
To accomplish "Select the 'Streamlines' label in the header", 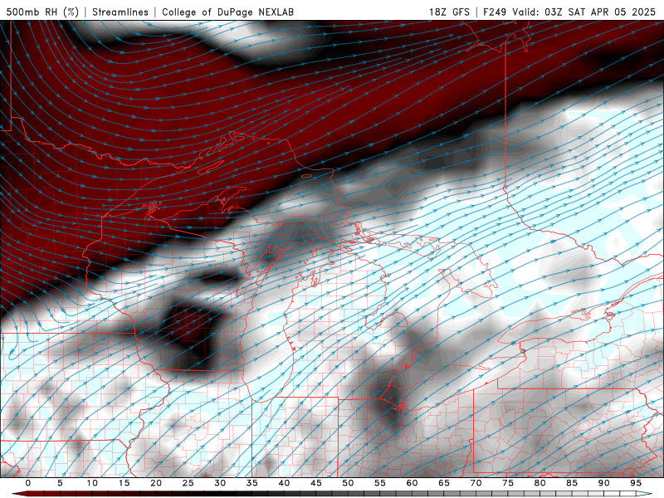I will (x=120, y=12).
